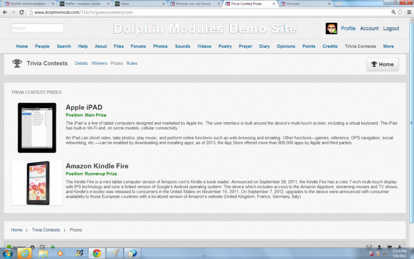
Task: Click 'Position: Main Prize' text
Action: (x=86, y=115)
